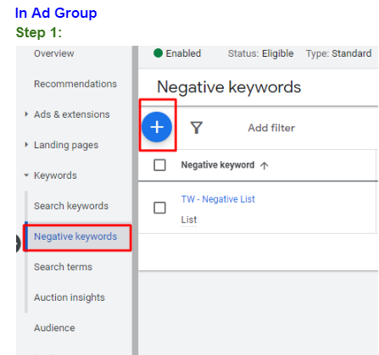Click the Negative keyword column header
The width and height of the screenshot is (379, 355).
pyautogui.click(x=218, y=165)
